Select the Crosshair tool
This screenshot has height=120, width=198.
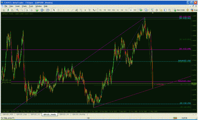point(59,10)
